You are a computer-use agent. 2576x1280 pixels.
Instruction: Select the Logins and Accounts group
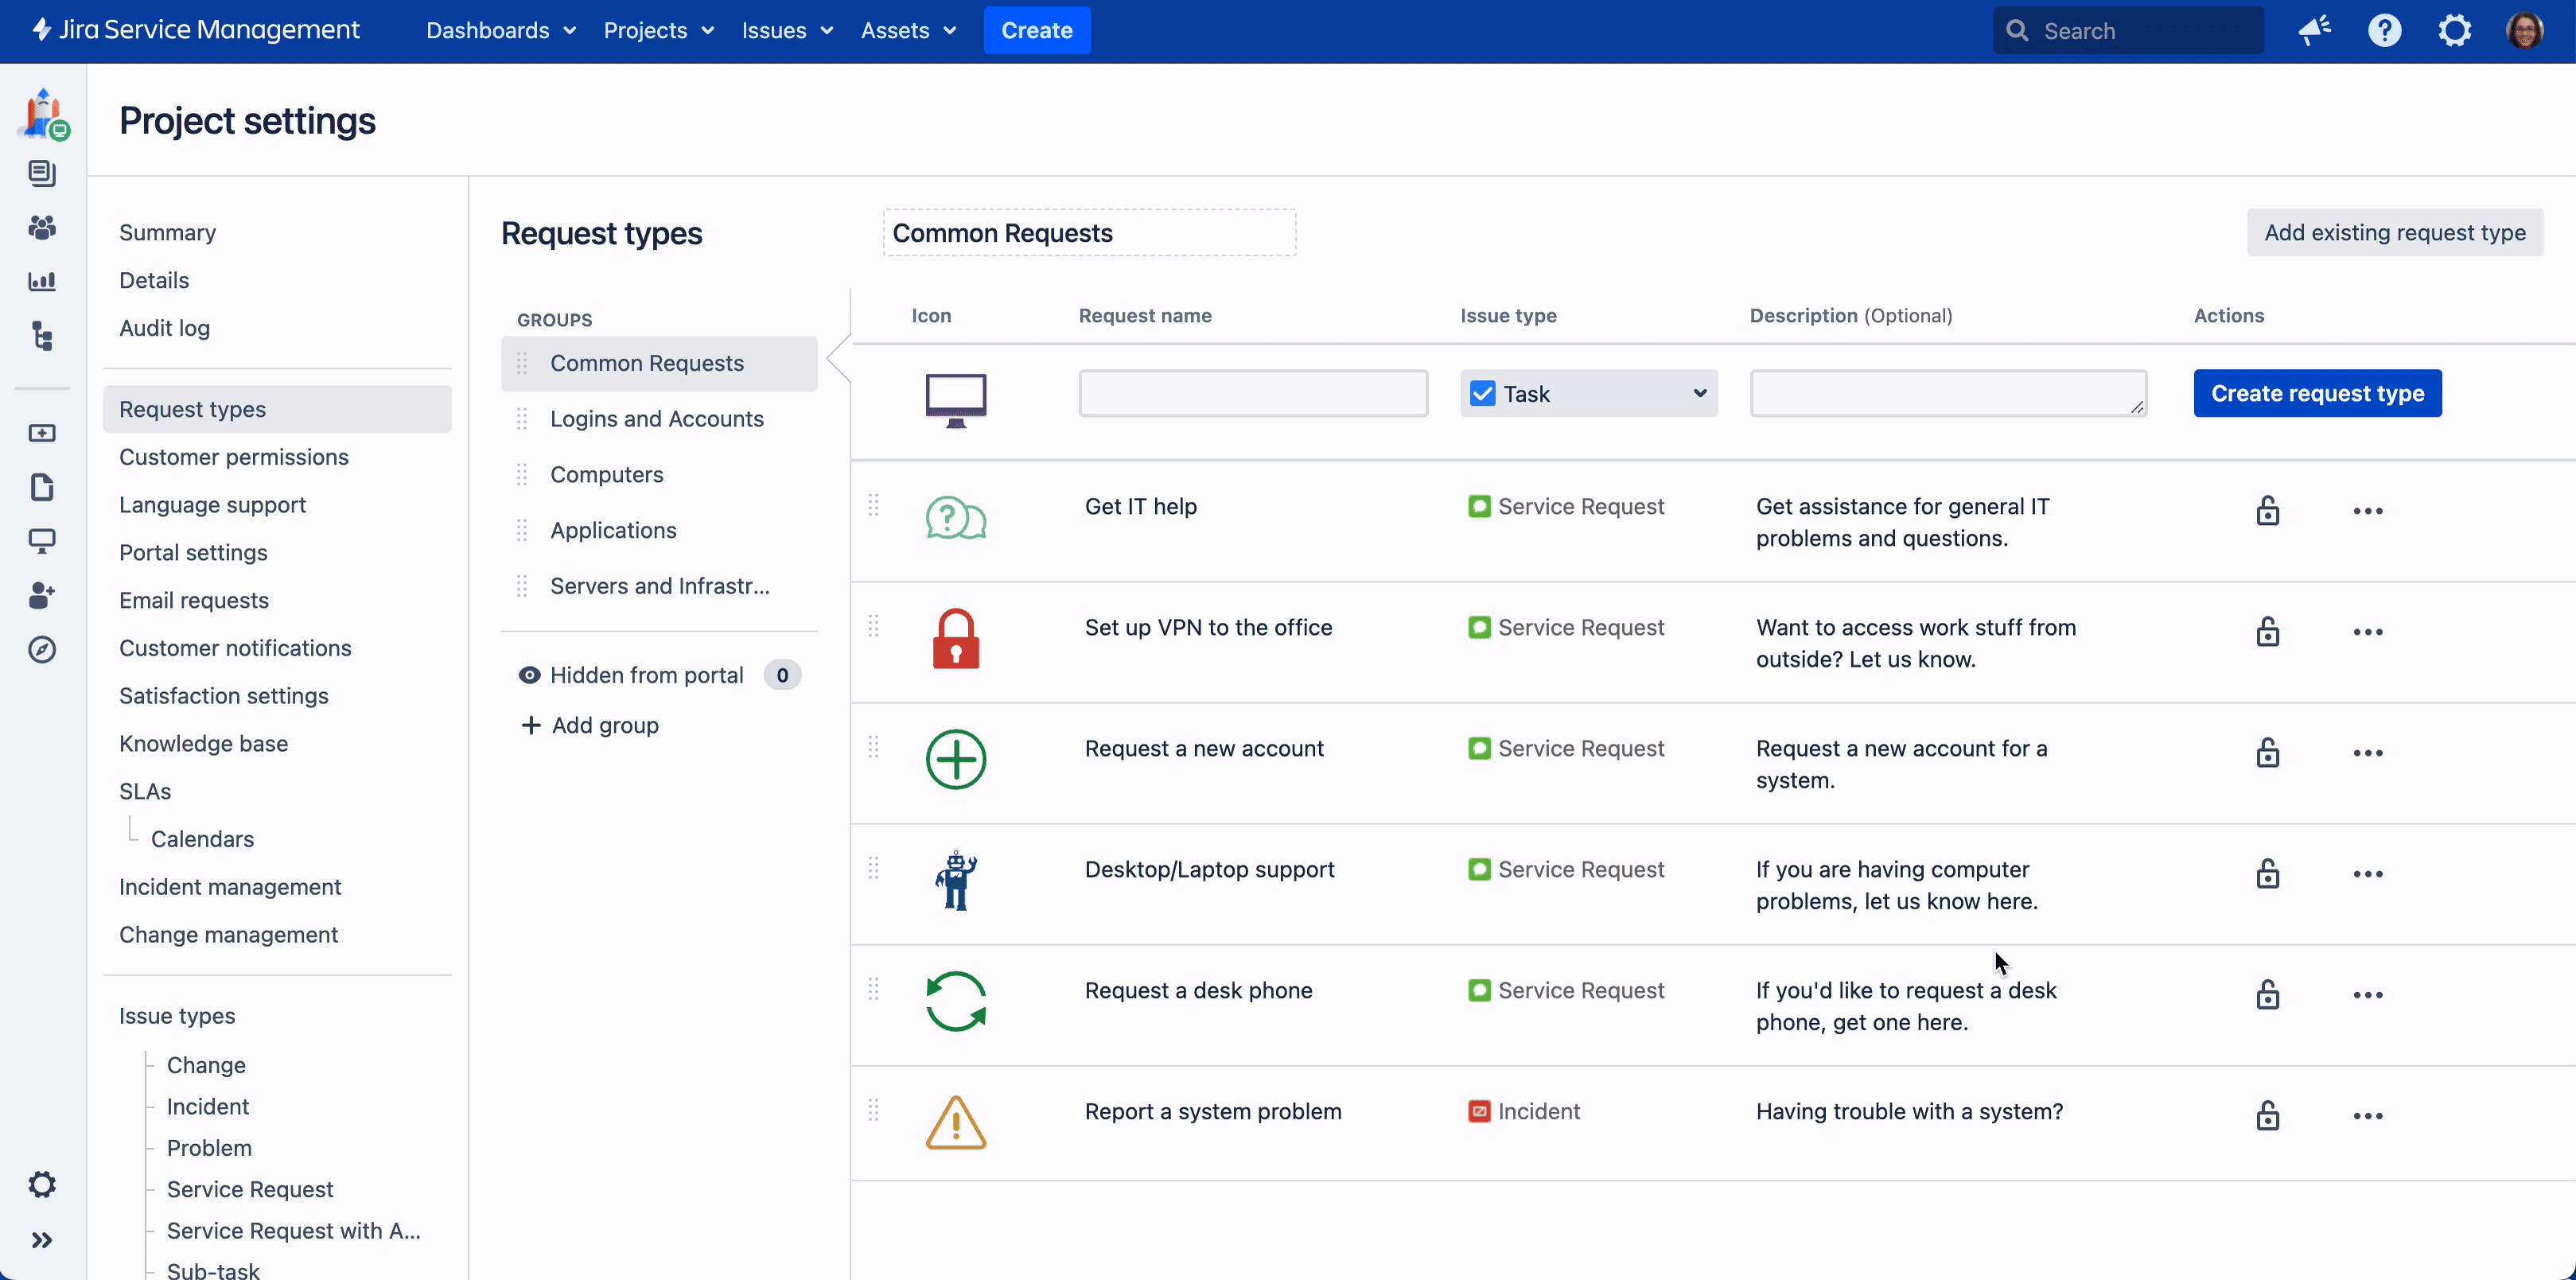[x=656, y=419]
